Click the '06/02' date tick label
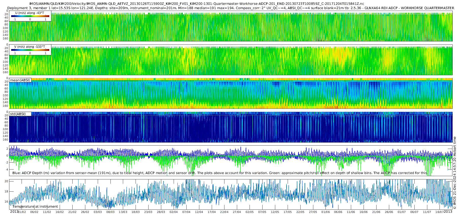The height and width of the screenshot is (216, 457). click(34, 212)
